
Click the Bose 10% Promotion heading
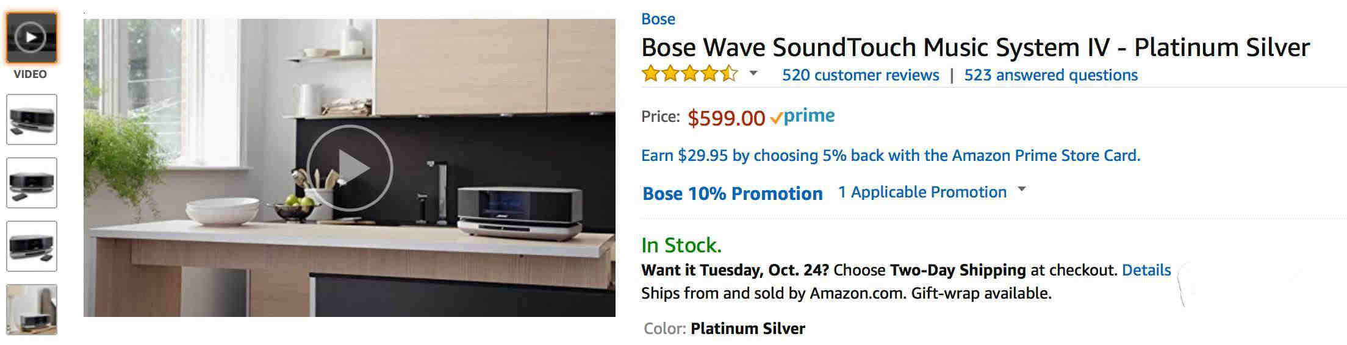pyautogui.click(x=733, y=193)
